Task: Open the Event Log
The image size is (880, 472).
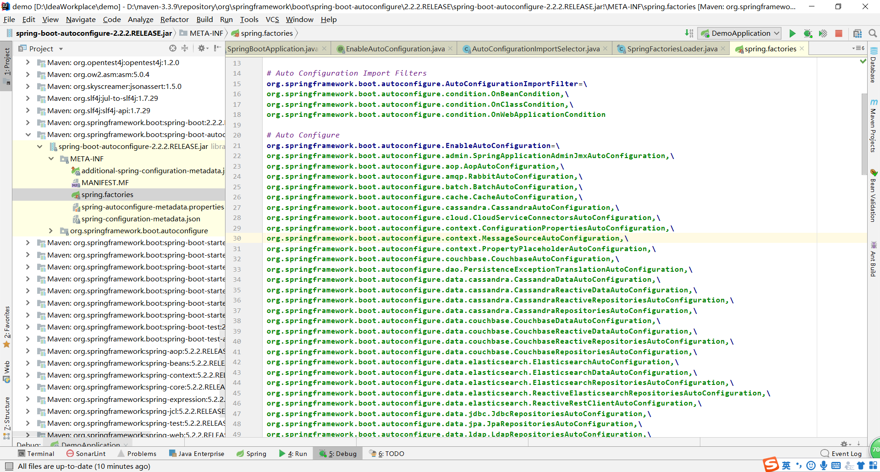Action: pos(841,454)
